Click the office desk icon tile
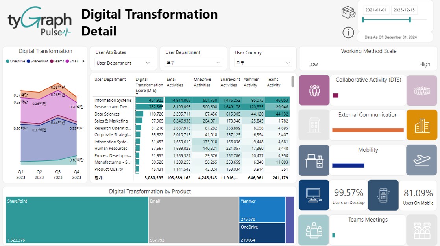The height and width of the screenshot is (246, 440). 314,160
